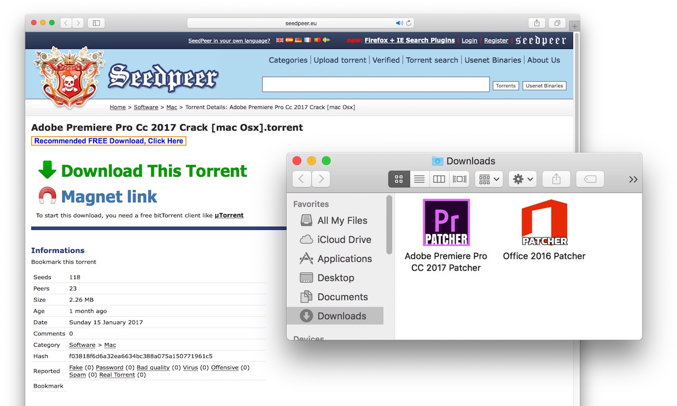This screenshot has width=677, height=406.
Task: Open the Categories menu on Seedpeer
Action: tap(288, 60)
